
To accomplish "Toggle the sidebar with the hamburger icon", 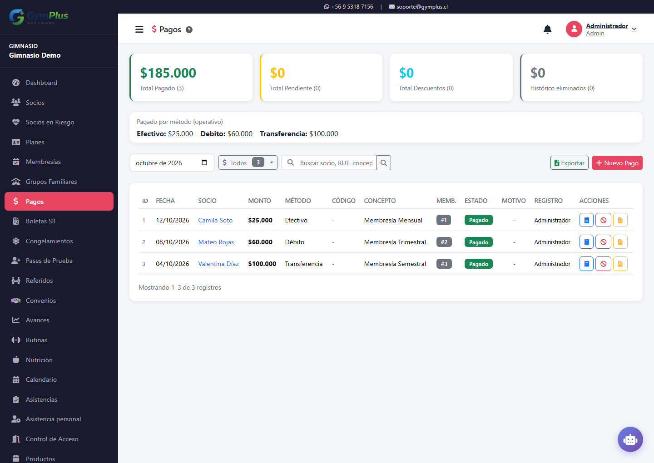I will pyautogui.click(x=139, y=30).
